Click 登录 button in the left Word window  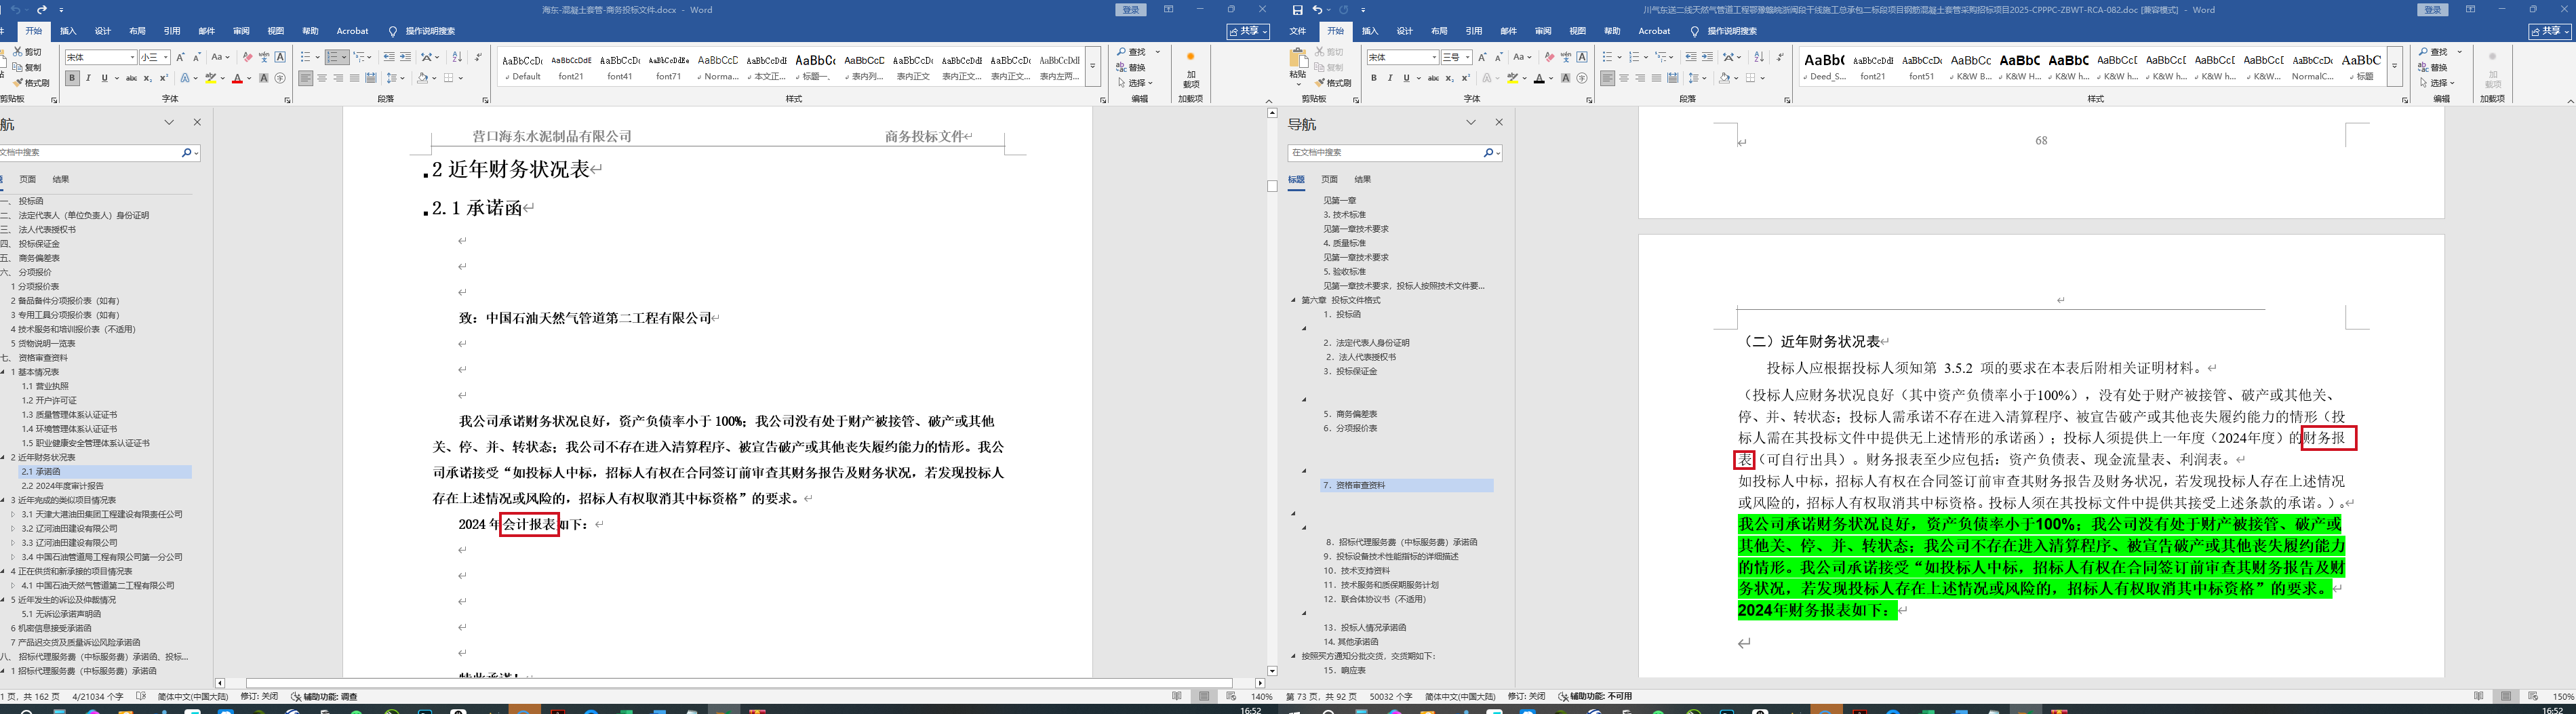pos(1131,10)
